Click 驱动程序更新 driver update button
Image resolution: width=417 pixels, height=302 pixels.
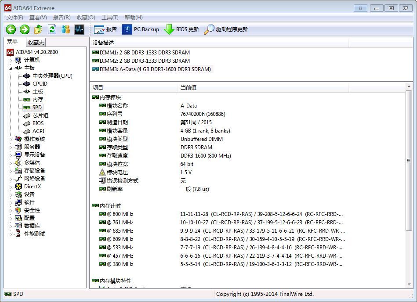click(226, 29)
